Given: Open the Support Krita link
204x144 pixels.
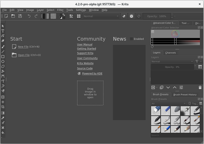Looking at the screenshot, I should [85, 53].
